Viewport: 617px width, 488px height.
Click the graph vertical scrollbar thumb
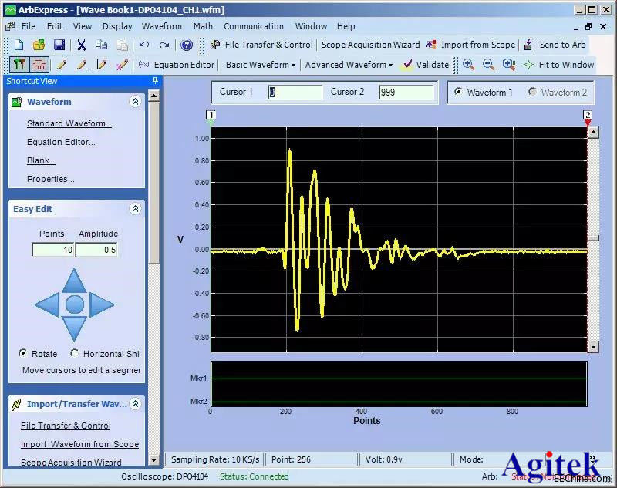click(x=593, y=238)
